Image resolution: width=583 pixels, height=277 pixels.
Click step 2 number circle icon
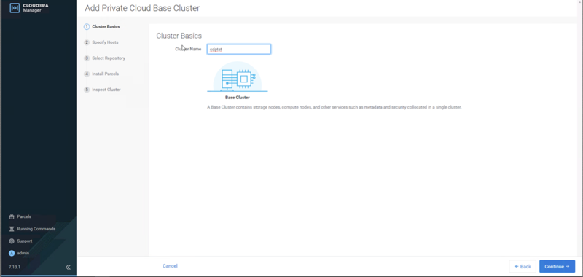point(87,42)
